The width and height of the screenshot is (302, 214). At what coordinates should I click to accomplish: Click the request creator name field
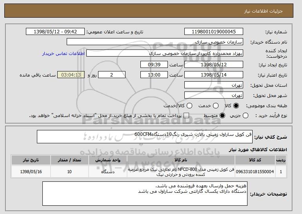(165, 53)
